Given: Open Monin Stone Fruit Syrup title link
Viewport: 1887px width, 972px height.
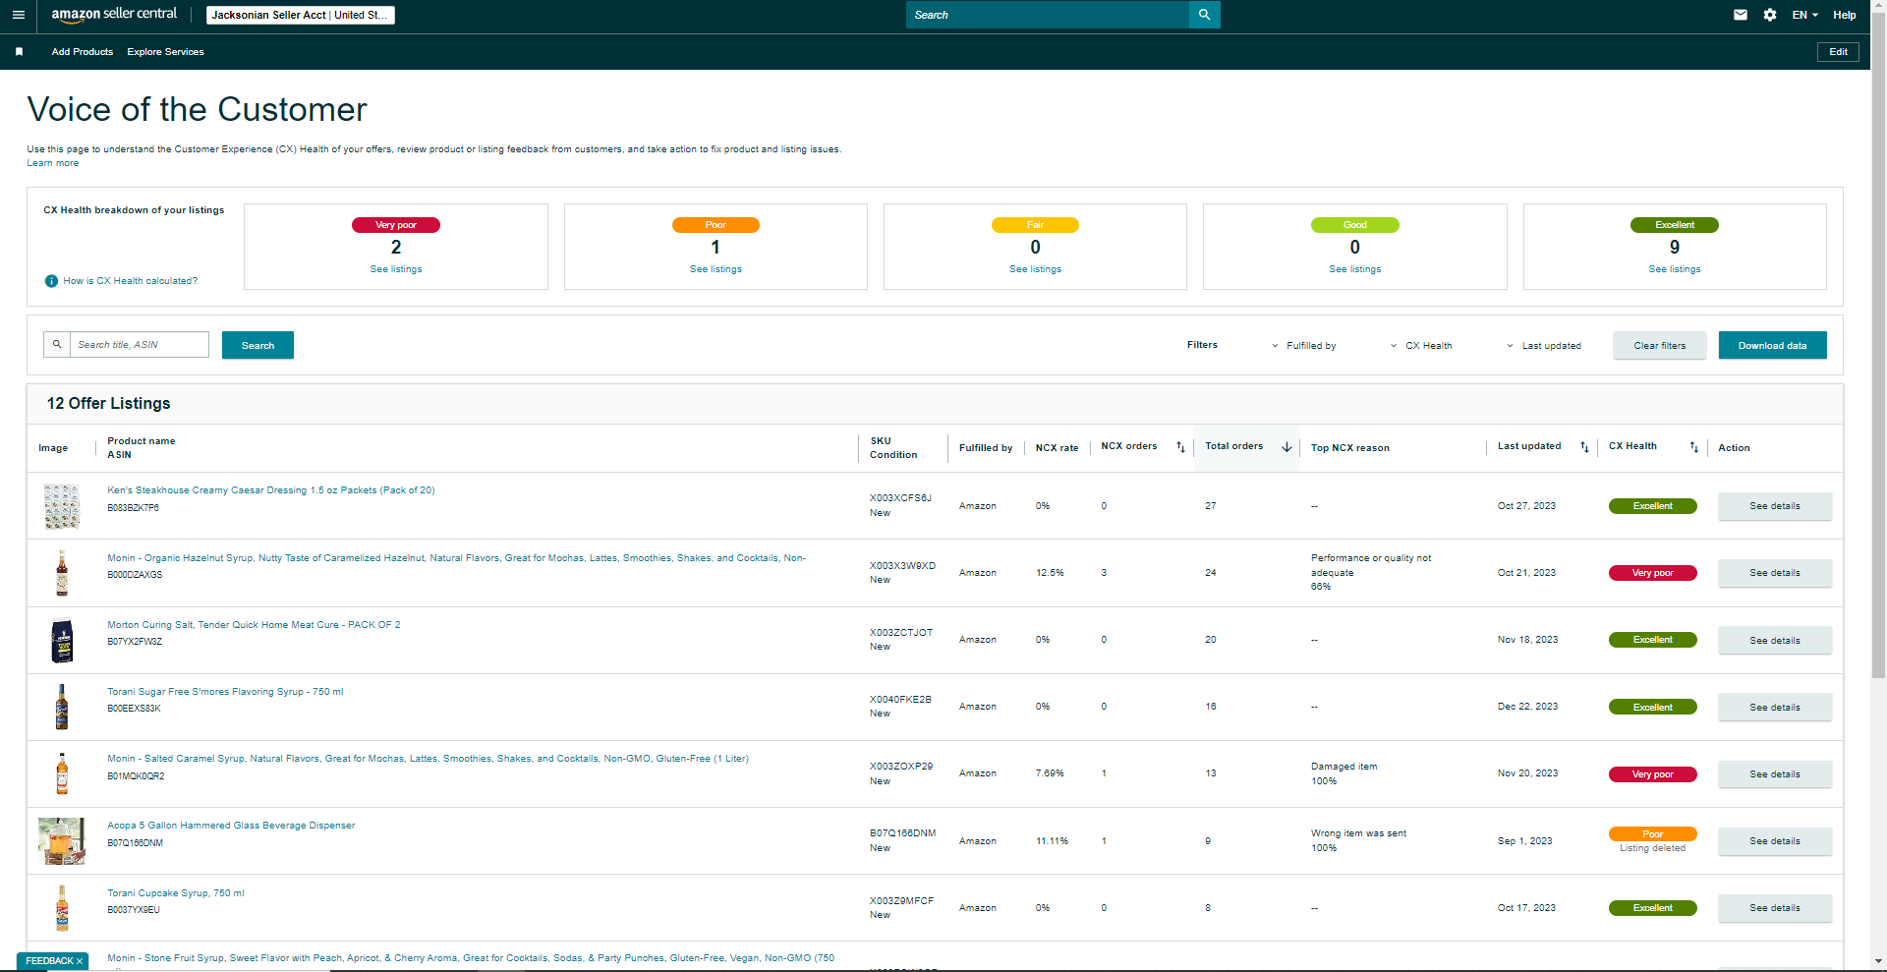Looking at the screenshot, I should pos(471,958).
